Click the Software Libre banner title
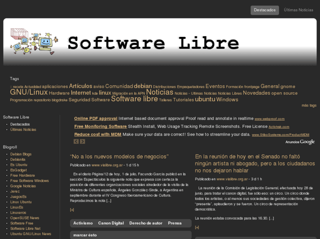320x239 pixels. pos(153,43)
